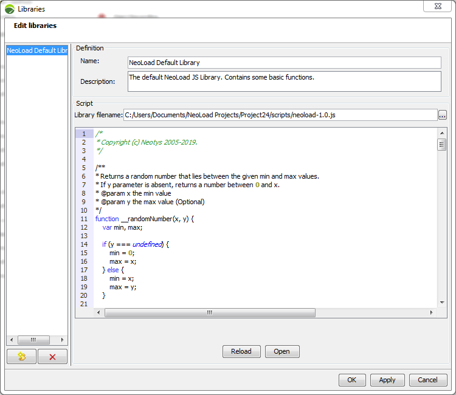Screen dimensions: 456x395
Task: Click the script editor's scroll down arrow
Action: tap(442, 303)
